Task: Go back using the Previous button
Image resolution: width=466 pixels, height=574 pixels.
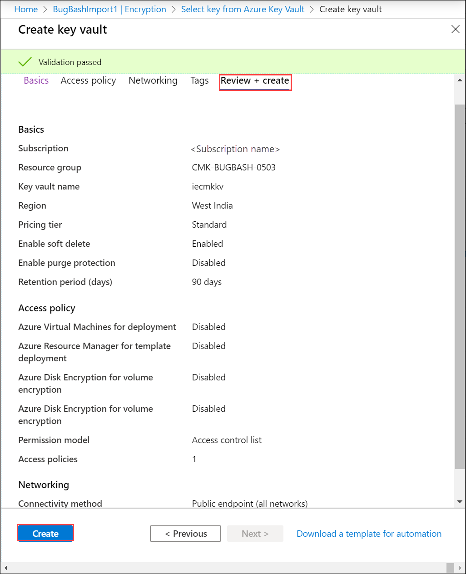Action: [x=185, y=534]
